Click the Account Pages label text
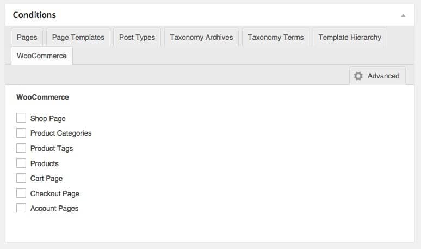 coord(54,209)
